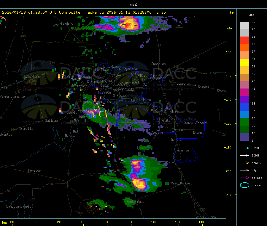Viewport: 267px width, 226px height.
Task: Click the 'El_Desvio' map label
Action: coord(69,113)
